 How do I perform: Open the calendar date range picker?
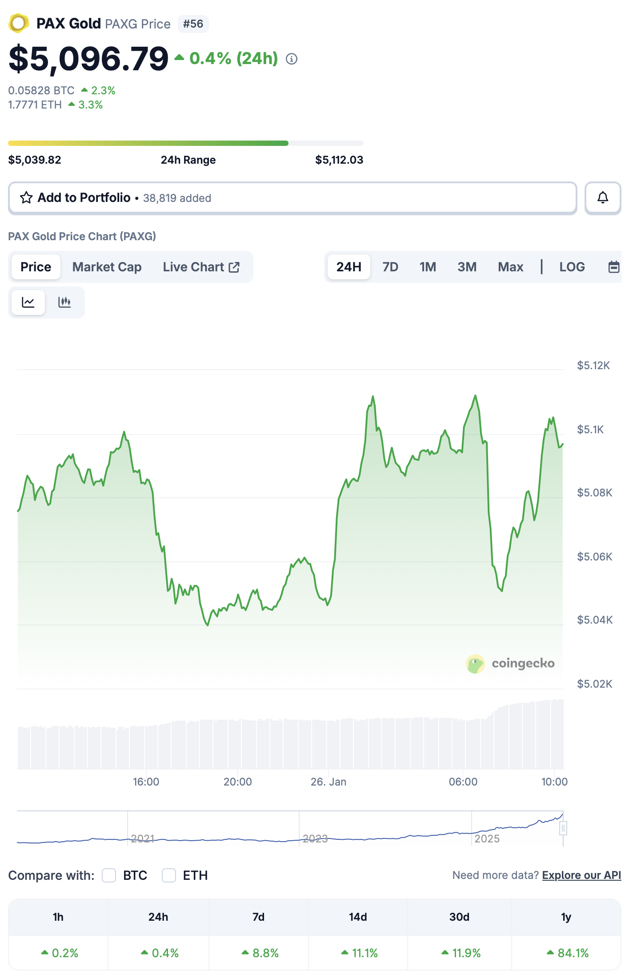pyautogui.click(x=614, y=267)
